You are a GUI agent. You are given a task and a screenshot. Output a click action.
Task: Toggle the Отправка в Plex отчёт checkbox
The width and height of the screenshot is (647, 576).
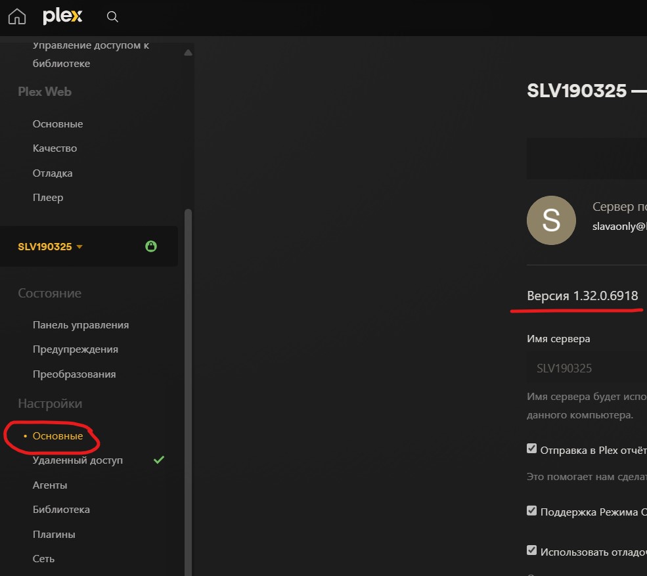(x=532, y=449)
